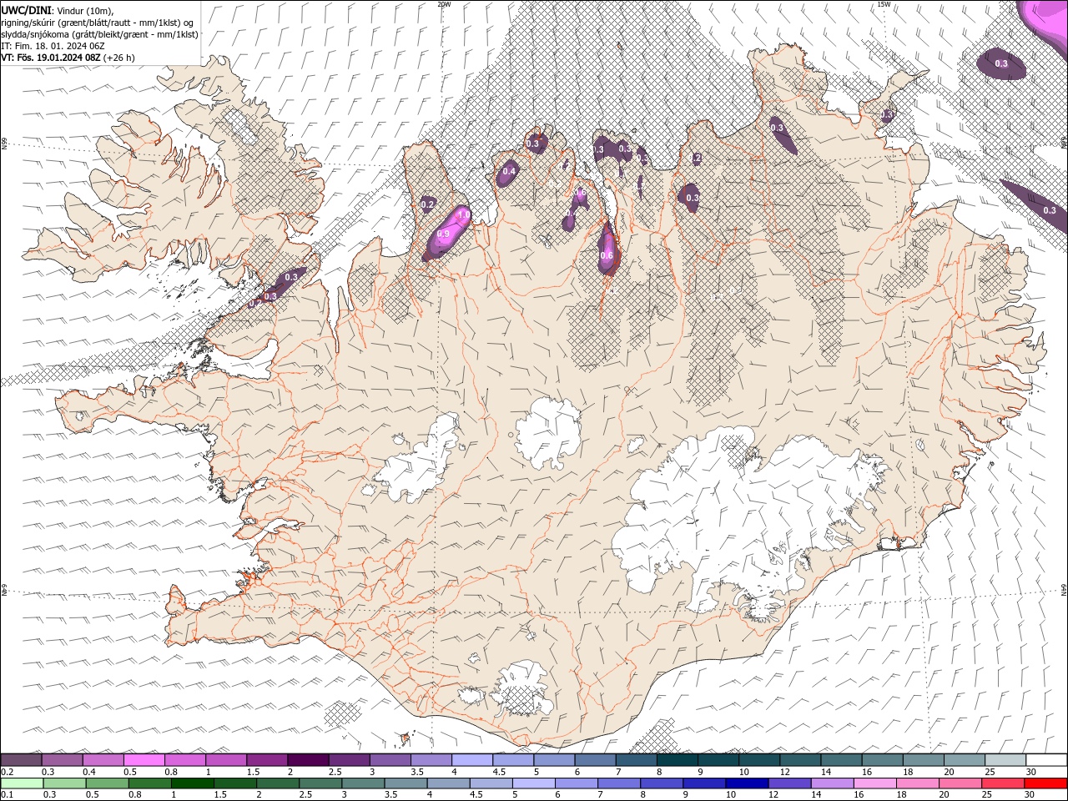Click the 'rigning/skúrir (grænt/blátt/rautt' legend line
This screenshot has height=801, width=1068.
98,23
